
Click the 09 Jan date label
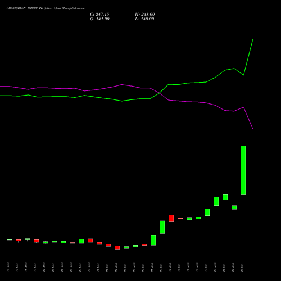[161, 268]
